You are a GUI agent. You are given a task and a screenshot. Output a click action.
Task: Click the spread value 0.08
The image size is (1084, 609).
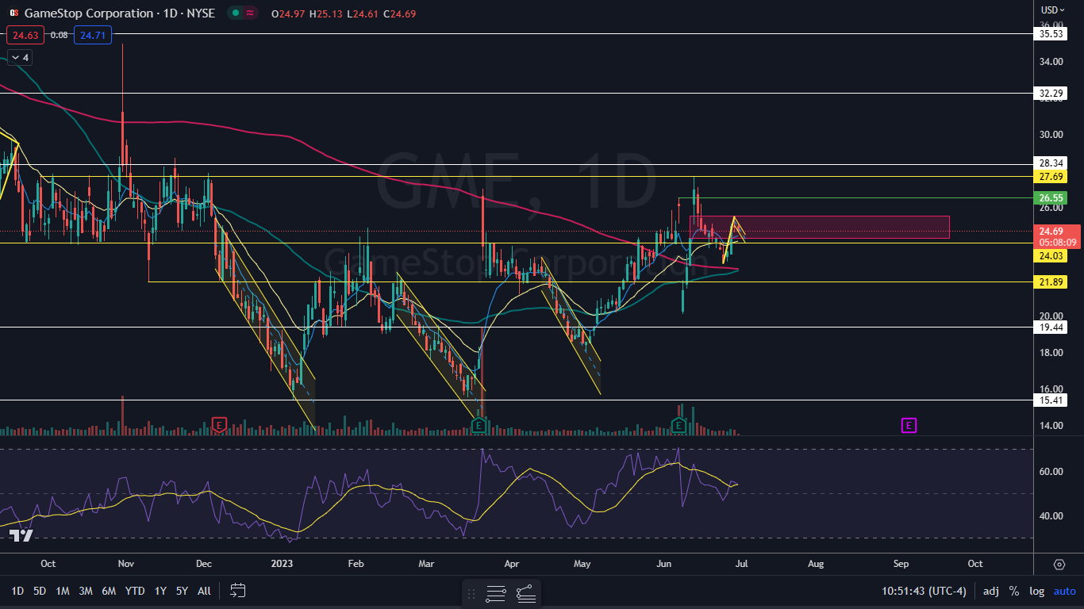[59, 35]
